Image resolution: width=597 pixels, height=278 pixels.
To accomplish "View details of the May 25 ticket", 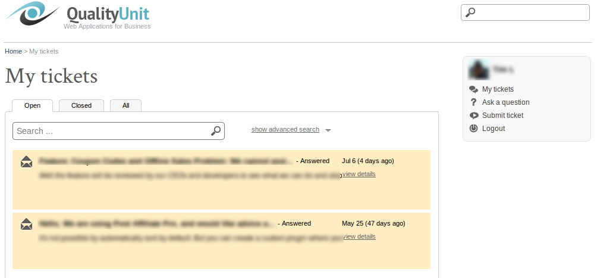I will [359, 236].
